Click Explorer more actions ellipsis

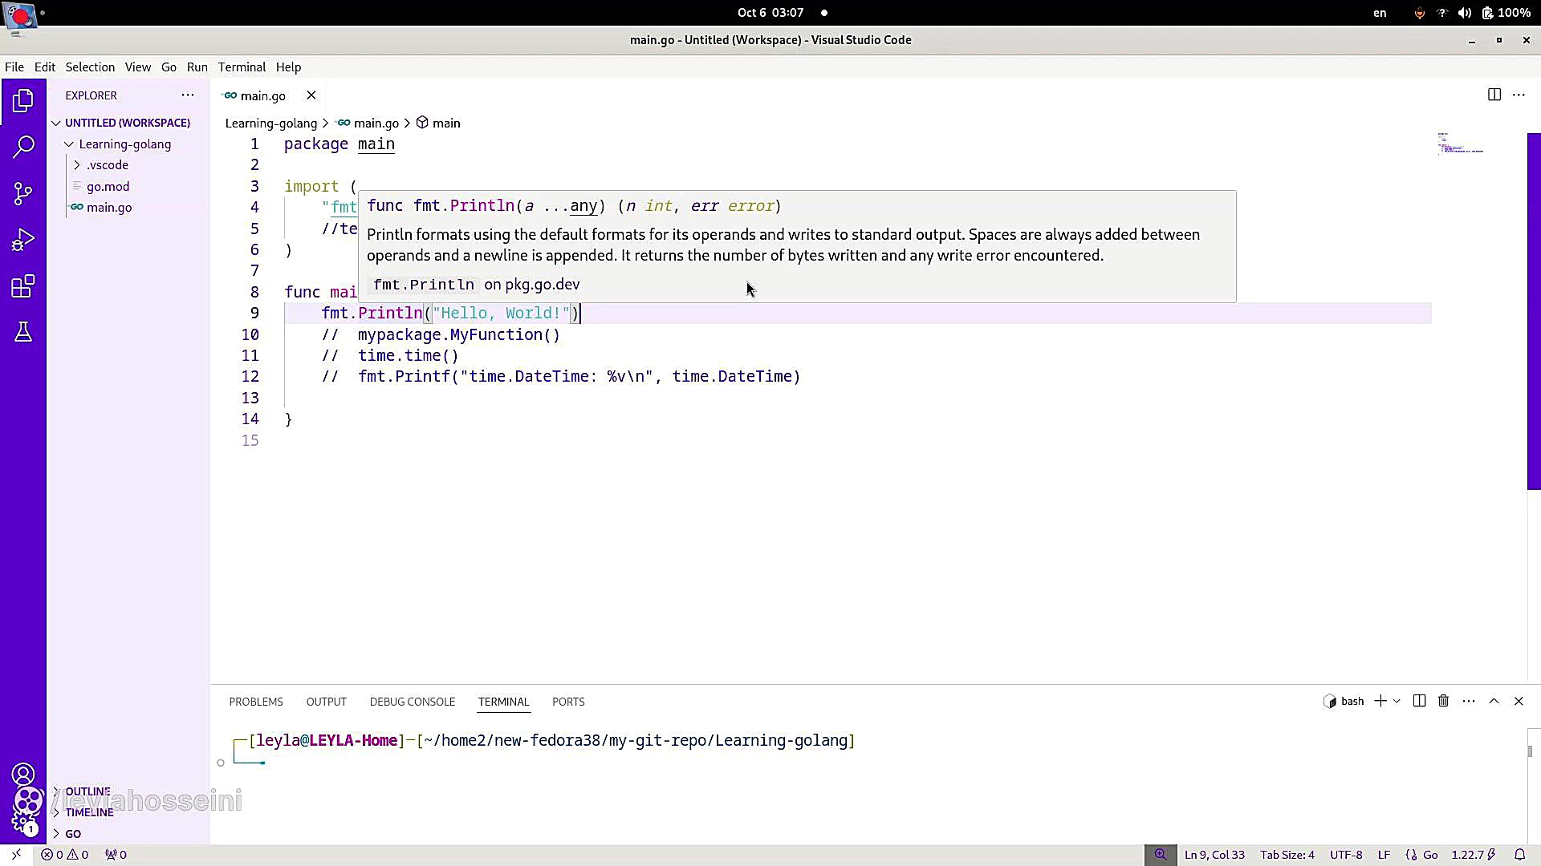[188, 95]
